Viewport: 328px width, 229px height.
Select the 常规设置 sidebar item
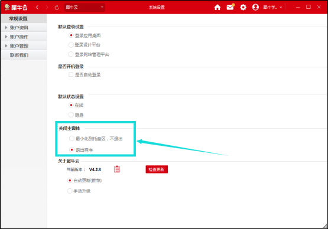click(x=24, y=19)
